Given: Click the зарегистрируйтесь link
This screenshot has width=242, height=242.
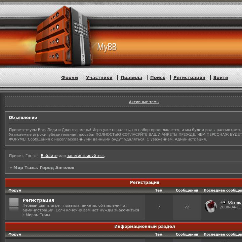Looking at the screenshot, I should (x=86, y=156).
